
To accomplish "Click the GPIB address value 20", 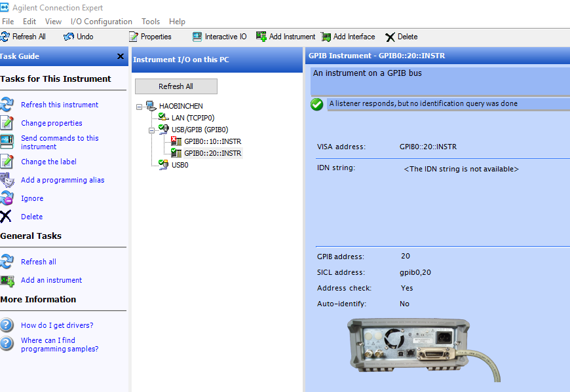I will (406, 256).
